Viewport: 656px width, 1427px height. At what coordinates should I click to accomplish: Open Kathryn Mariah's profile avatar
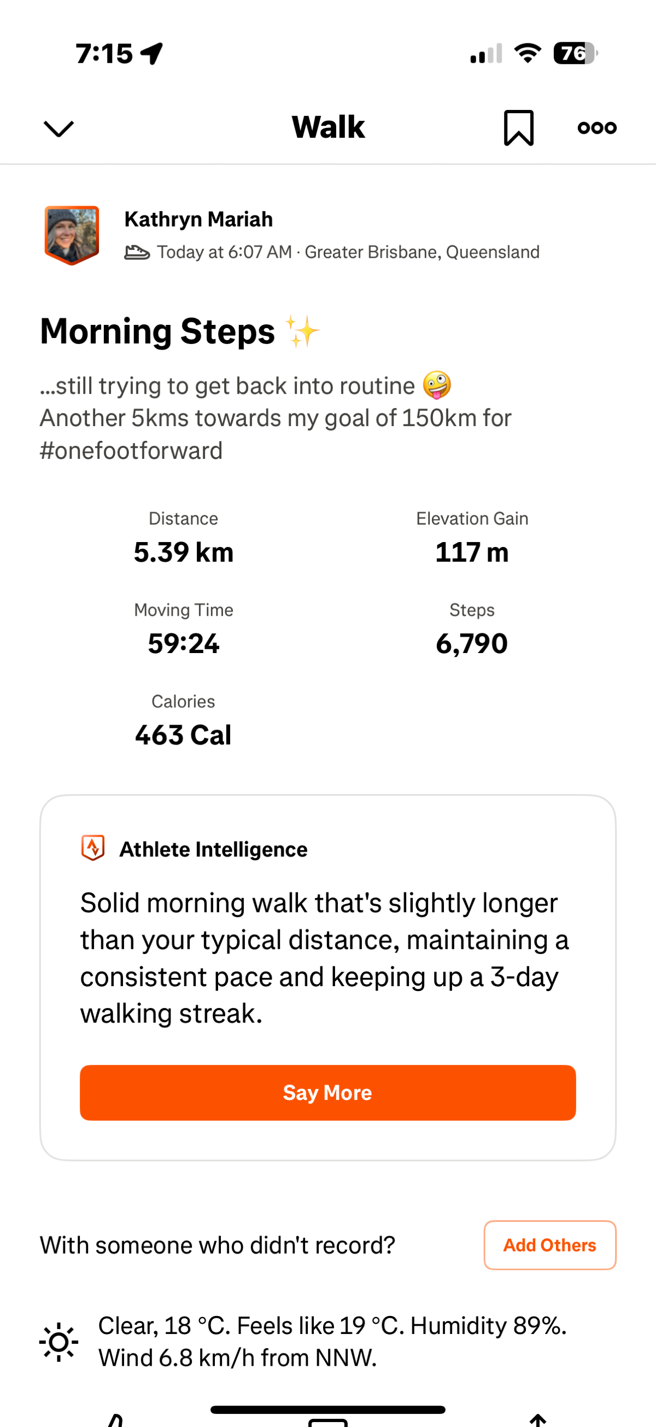72,235
